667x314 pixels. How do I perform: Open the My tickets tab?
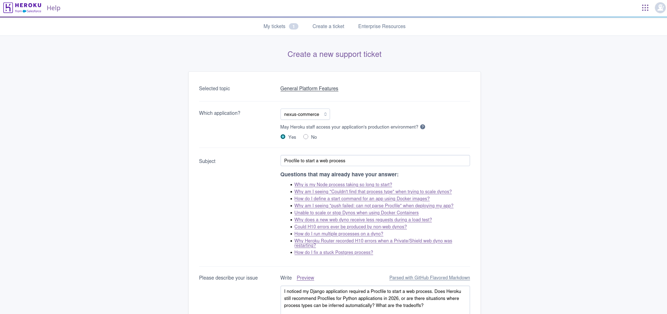[x=275, y=26]
